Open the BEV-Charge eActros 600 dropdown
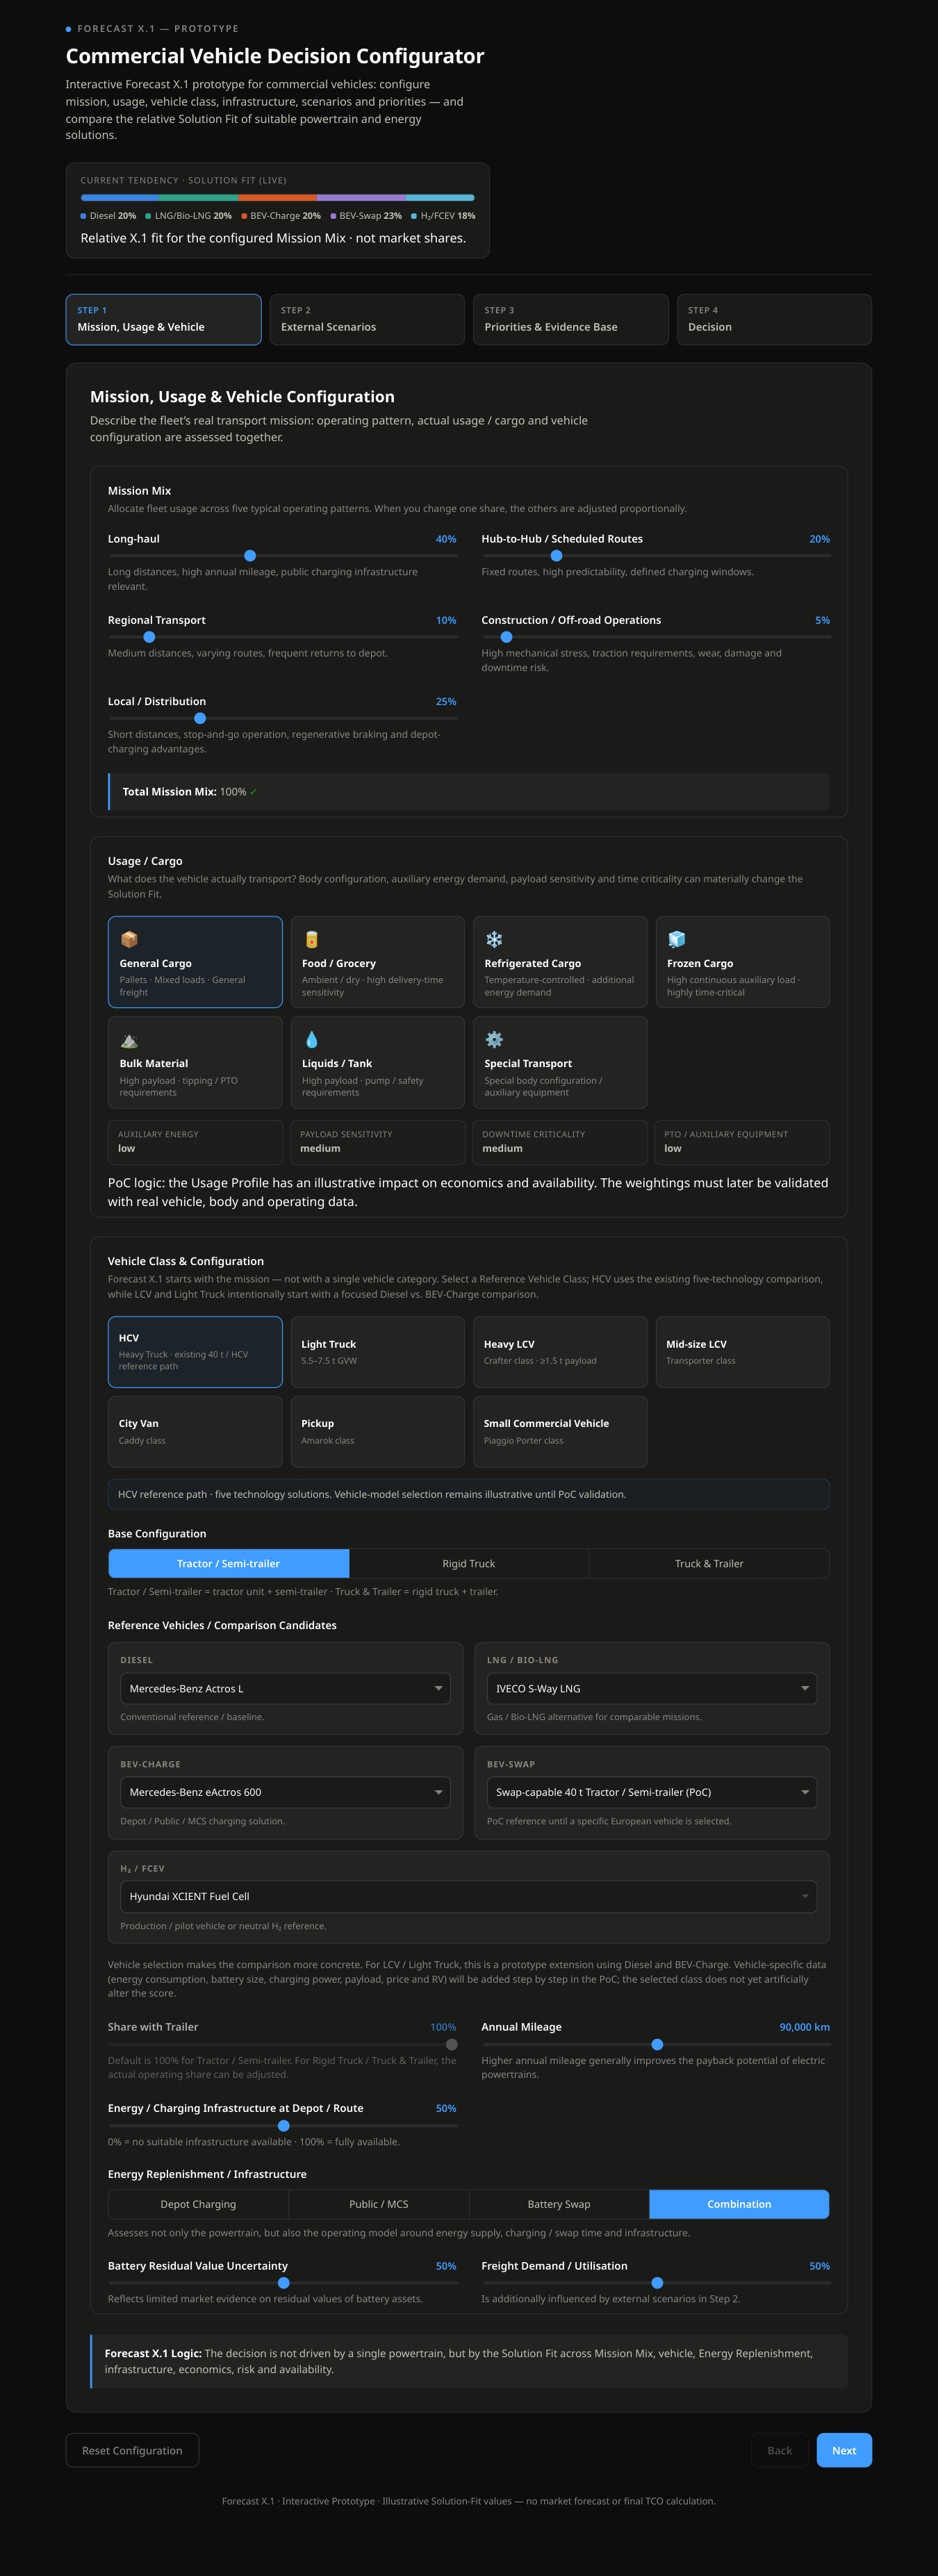This screenshot has height=2576, width=938. click(285, 1792)
